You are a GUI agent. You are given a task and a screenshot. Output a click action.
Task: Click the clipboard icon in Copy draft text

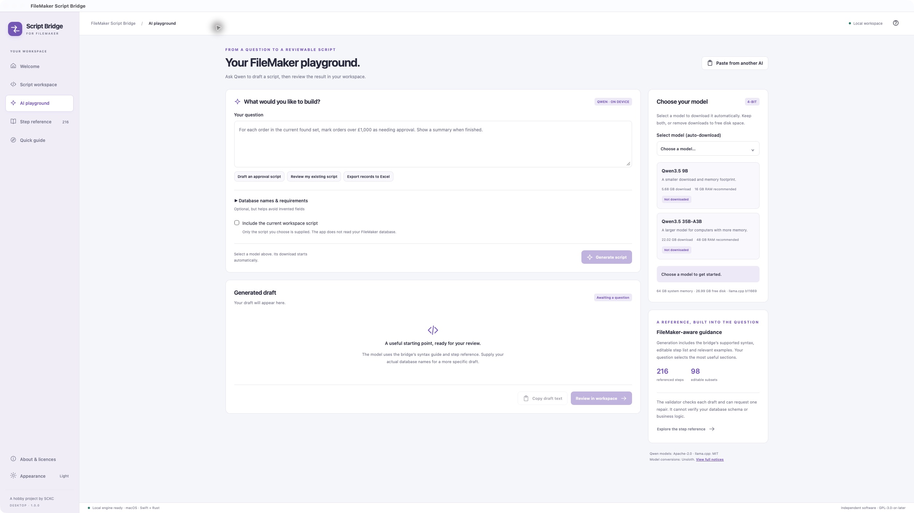pyautogui.click(x=526, y=398)
